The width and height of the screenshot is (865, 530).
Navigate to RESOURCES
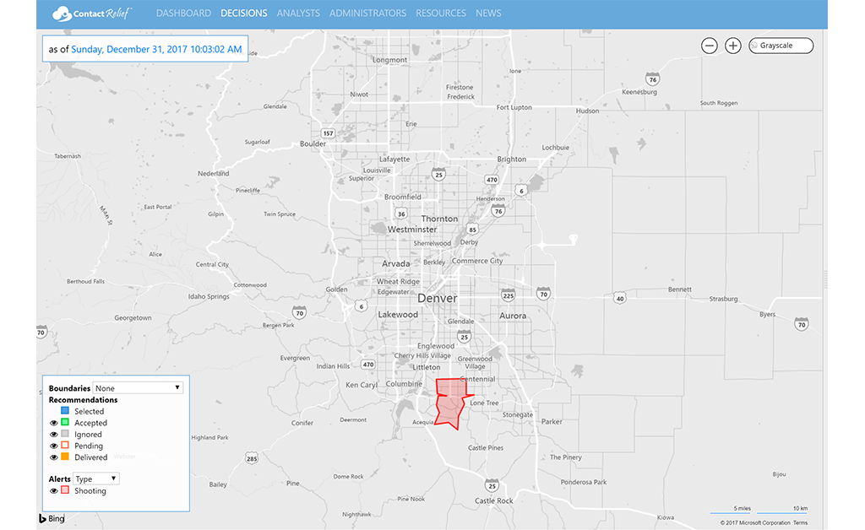tap(441, 14)
